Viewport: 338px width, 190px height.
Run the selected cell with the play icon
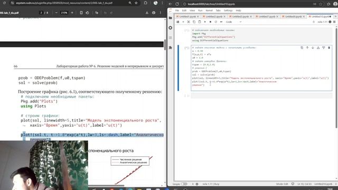205,22
